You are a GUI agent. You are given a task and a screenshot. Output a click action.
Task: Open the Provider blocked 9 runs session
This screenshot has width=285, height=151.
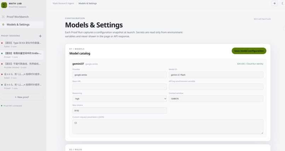[x=22, y=65]
